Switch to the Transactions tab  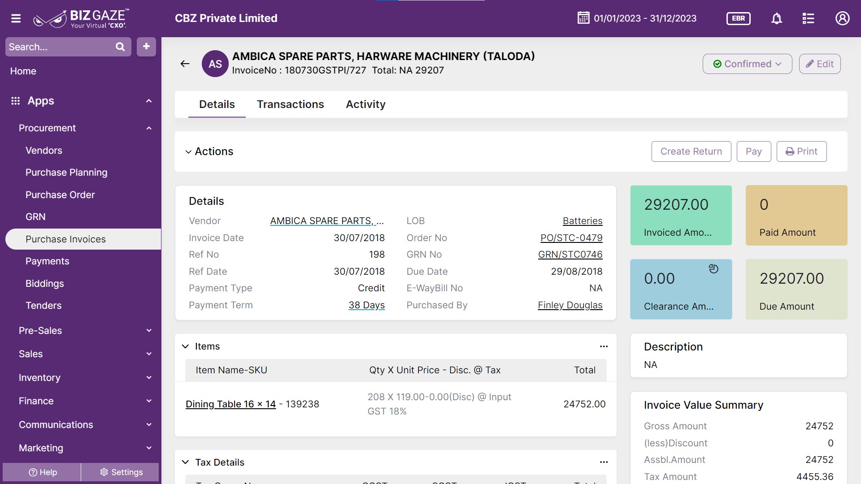(290, 104)
